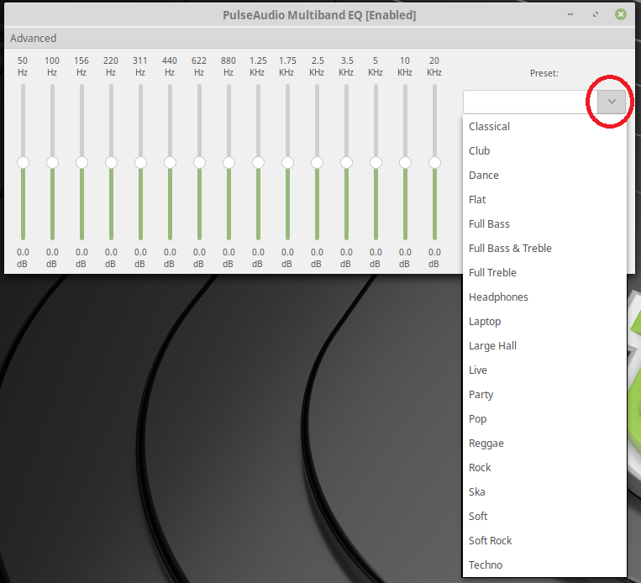Choose the Dance preset
This screenshot has height=583, width=641.
click(544, 175)
